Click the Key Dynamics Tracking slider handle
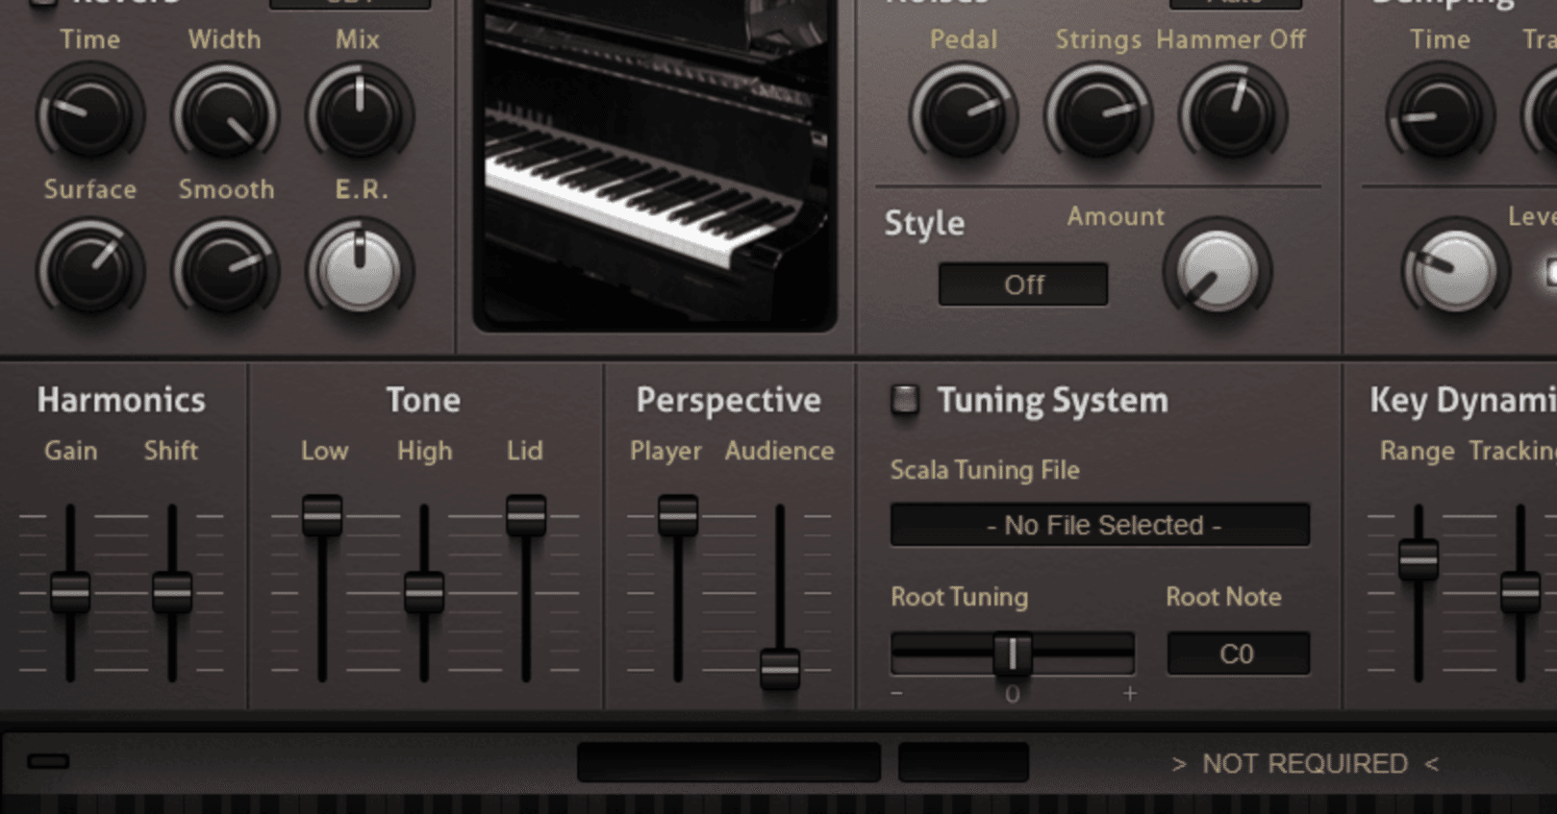This screenshot has height=814, width=1557. pos(1520,592)
